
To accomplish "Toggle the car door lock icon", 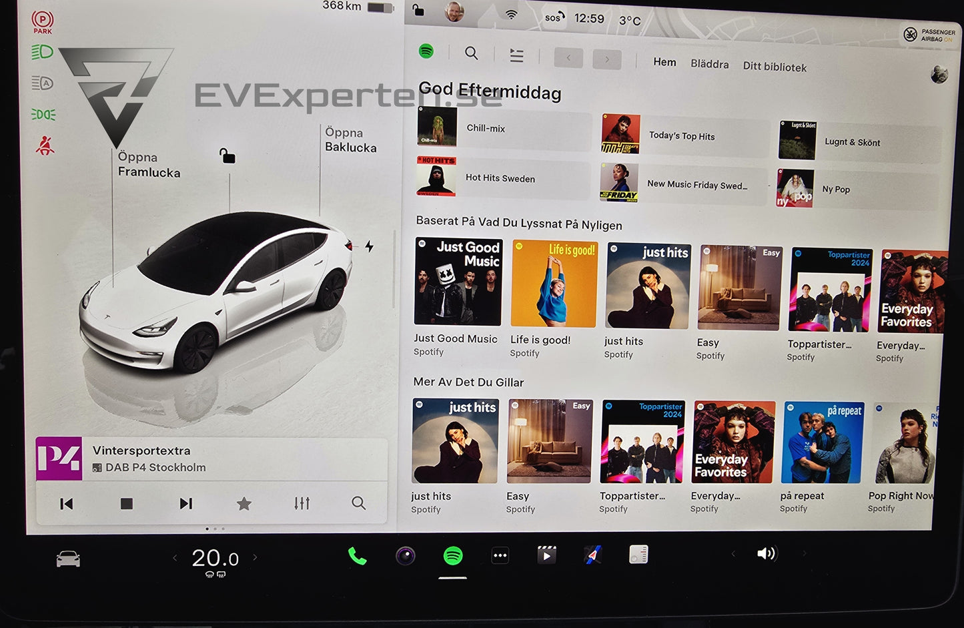I will (227, 156).
